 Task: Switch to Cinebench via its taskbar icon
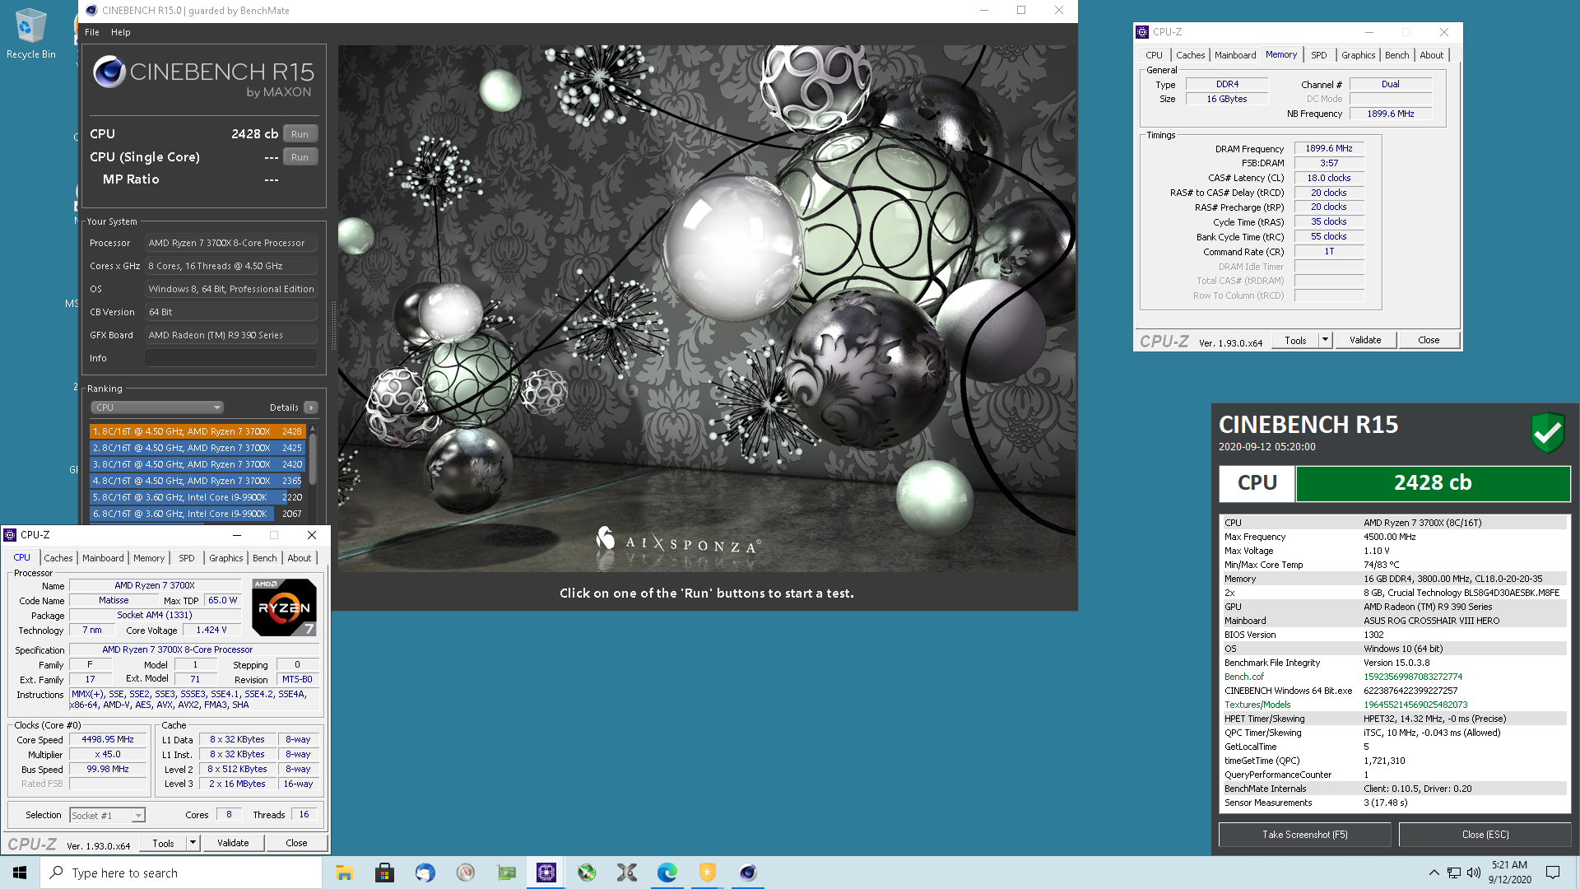(x=748, y=873)
